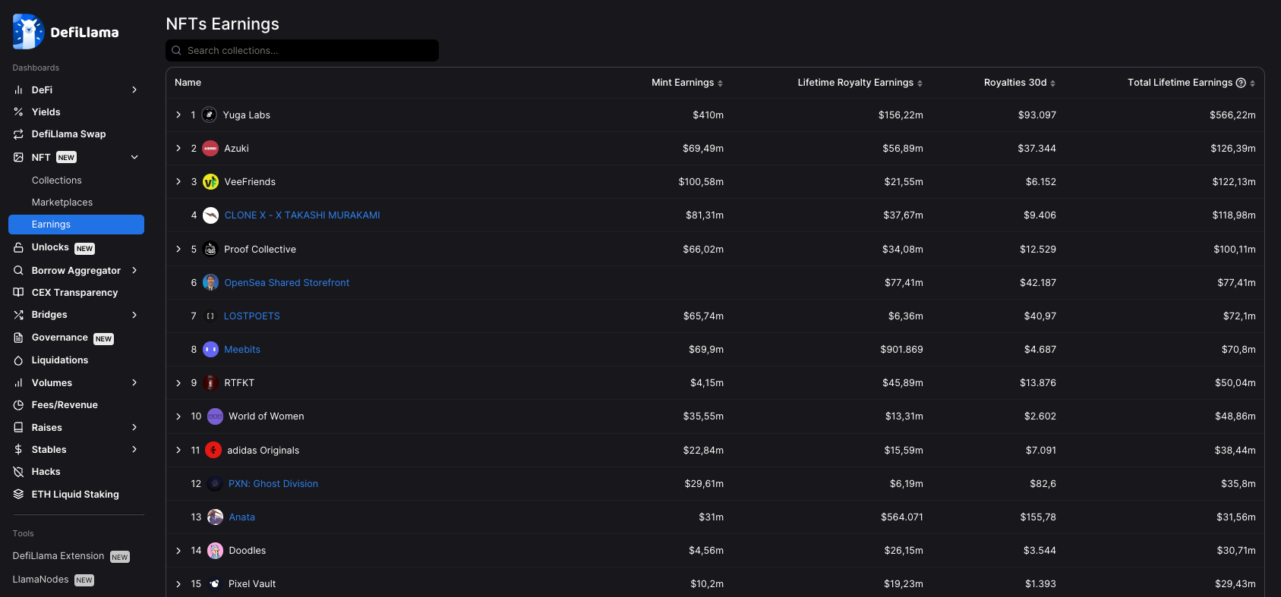Open the ETH Liquid Staking page
The image size is (1281, 597).
[x=75, y=495]
